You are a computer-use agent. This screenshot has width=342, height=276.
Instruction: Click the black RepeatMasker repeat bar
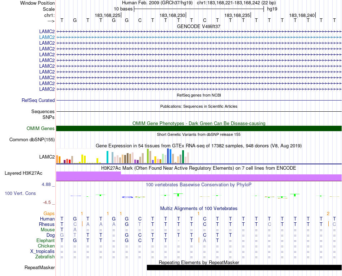[244, 267]
